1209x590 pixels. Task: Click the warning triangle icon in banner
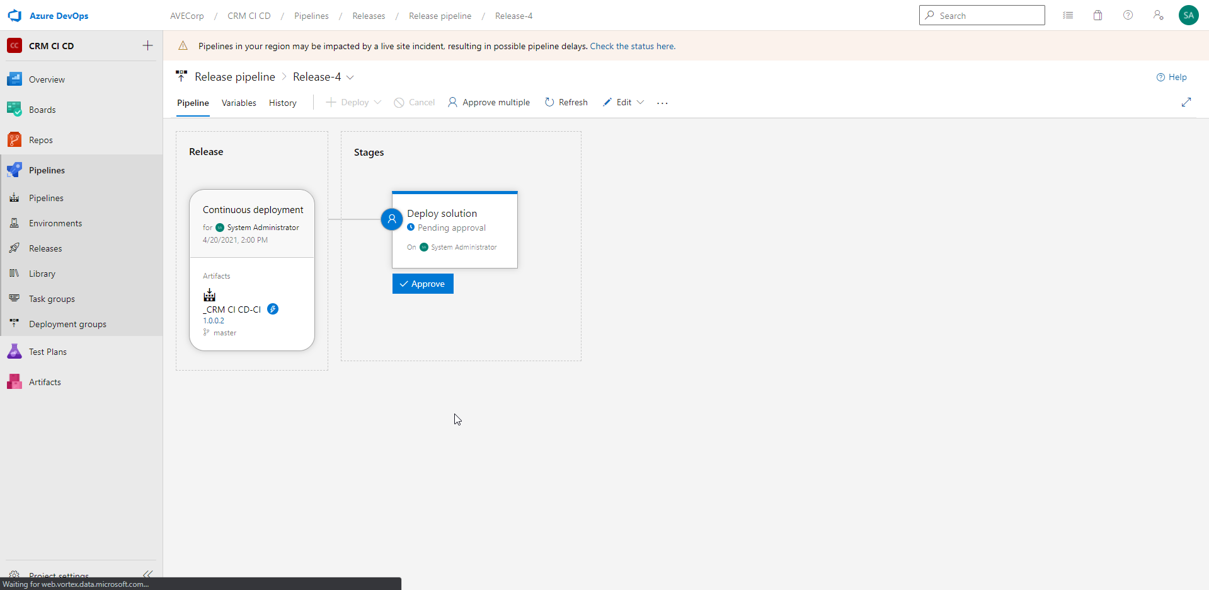(x=183, y=45)
